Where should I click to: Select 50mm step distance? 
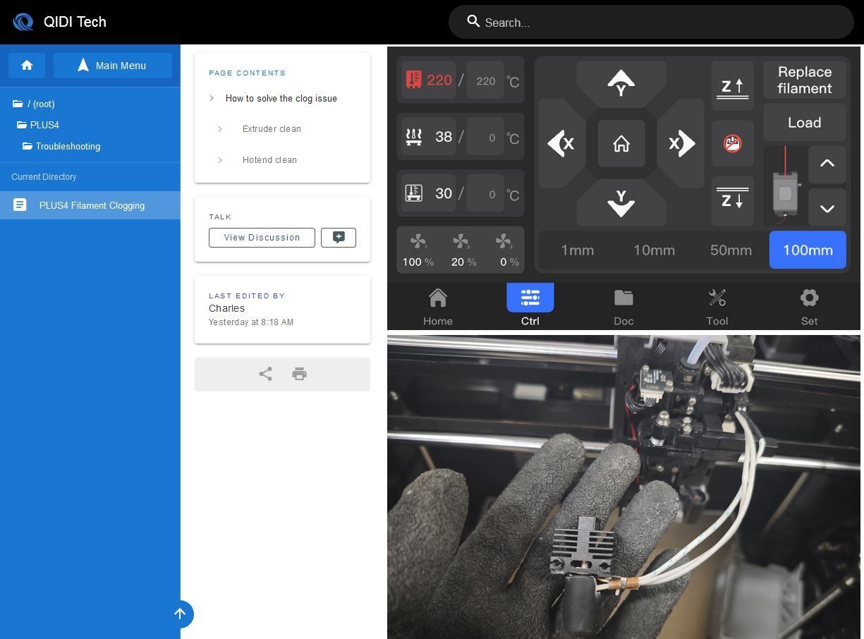pyautogui.click(x=731, y=250)
